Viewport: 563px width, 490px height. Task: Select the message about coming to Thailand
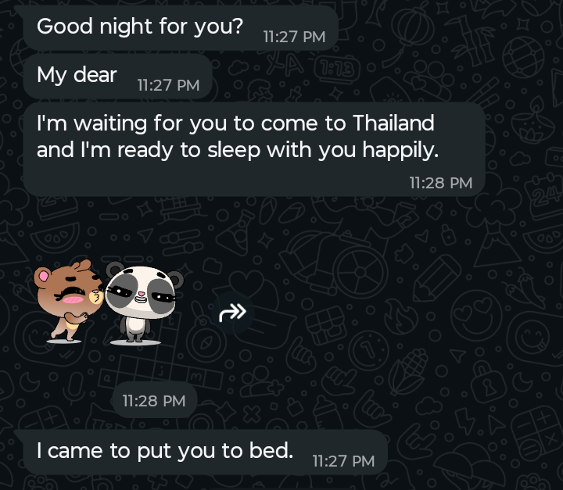pyautogui.click(x=254, y=149)
